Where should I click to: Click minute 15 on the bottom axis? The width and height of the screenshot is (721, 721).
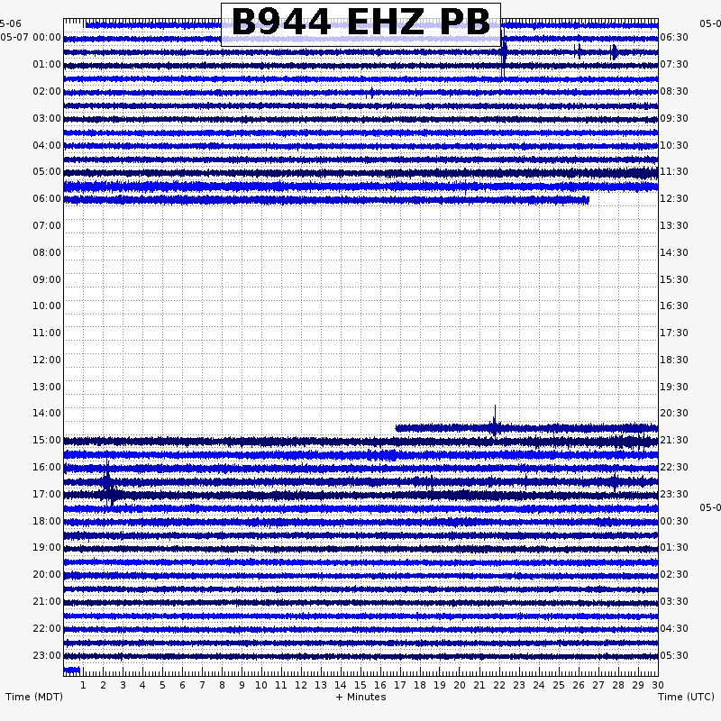tap(360, 685)
